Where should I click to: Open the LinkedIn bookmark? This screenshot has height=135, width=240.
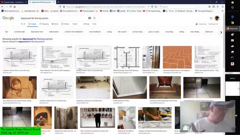pyautogui.click(x=121, y=11)
